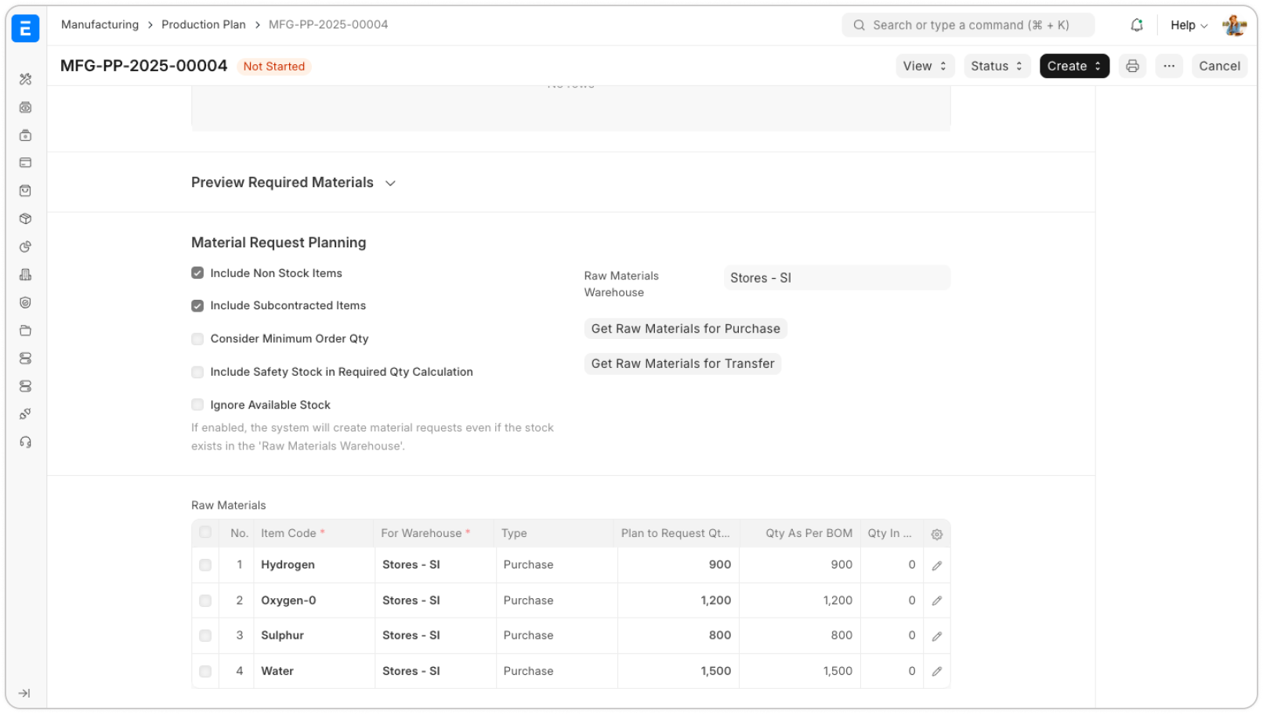Click the print icon button
The image size is (1263, 714).
[x=1132, y=67]
